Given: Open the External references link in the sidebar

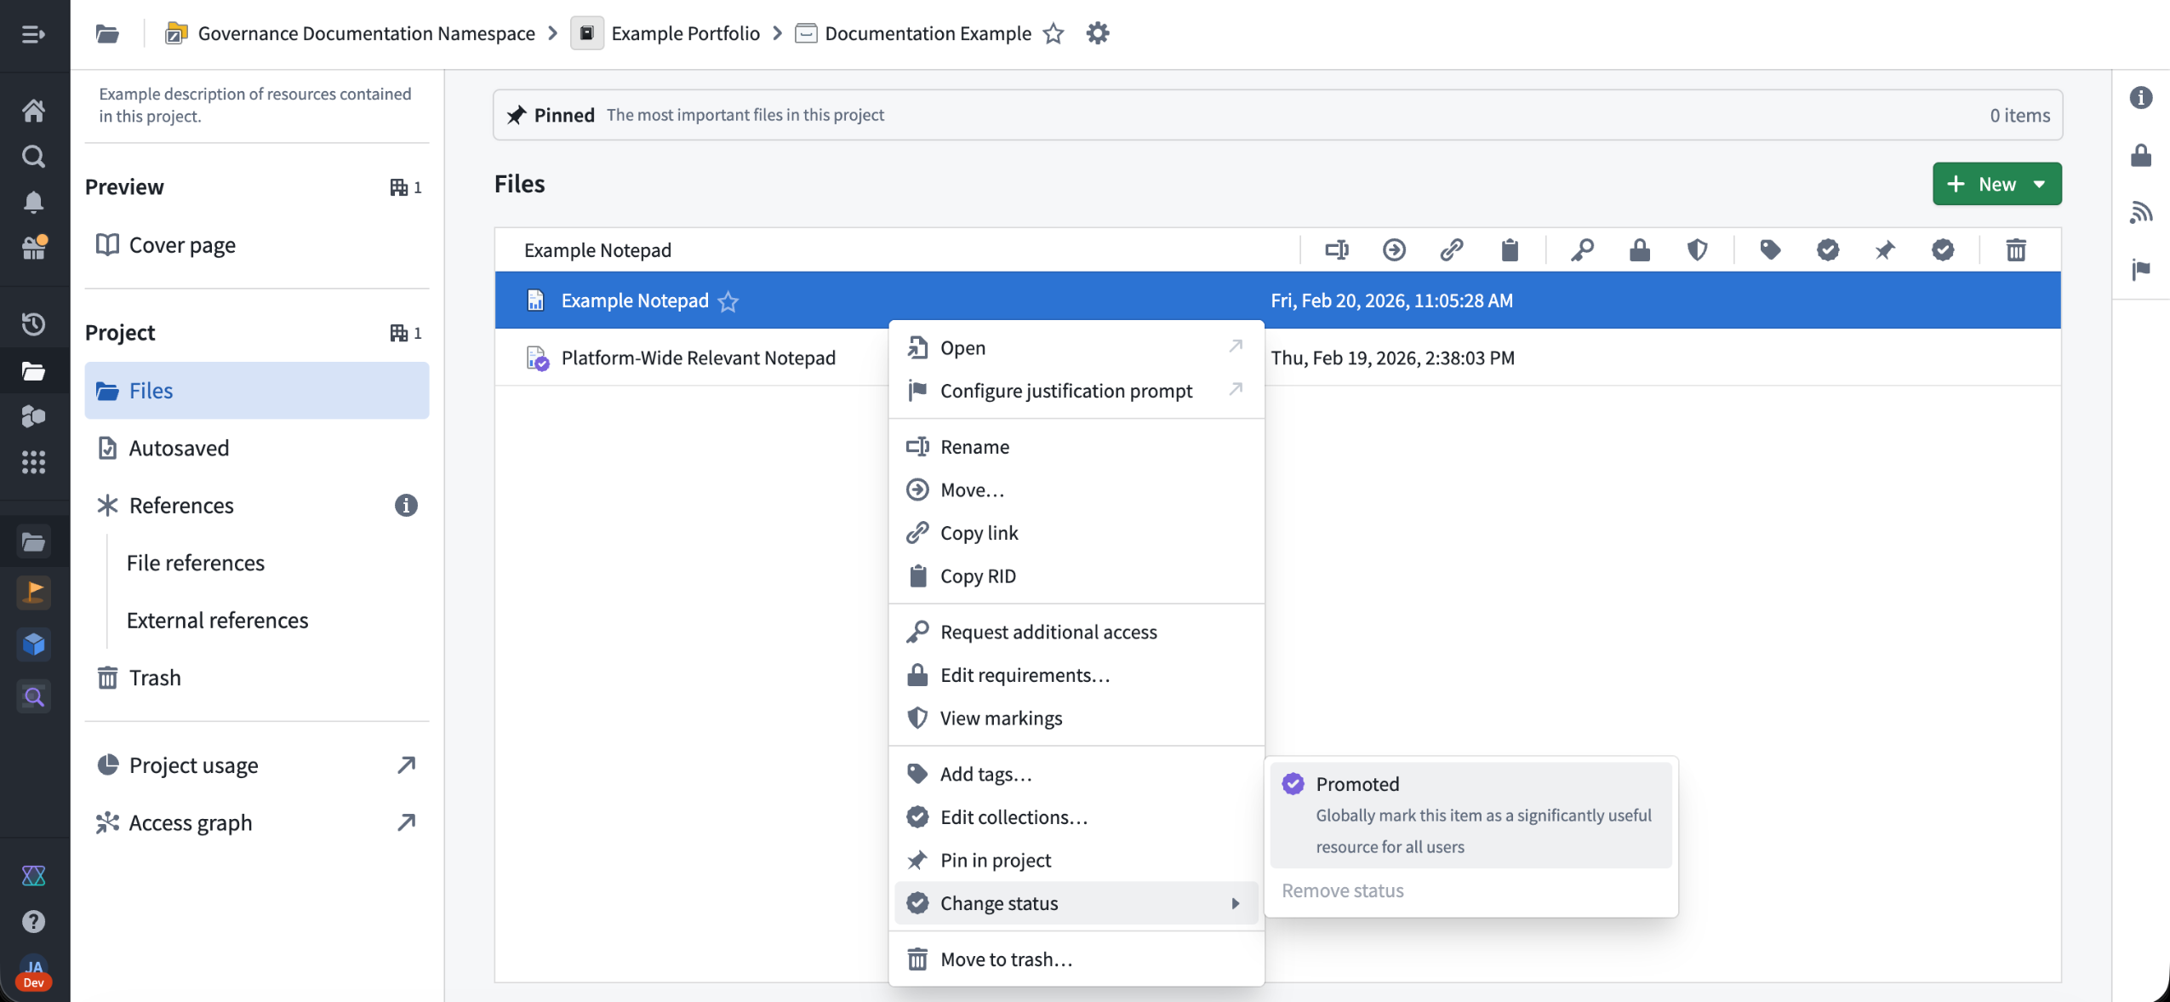Looking at the screenshot, I should 217,620.
